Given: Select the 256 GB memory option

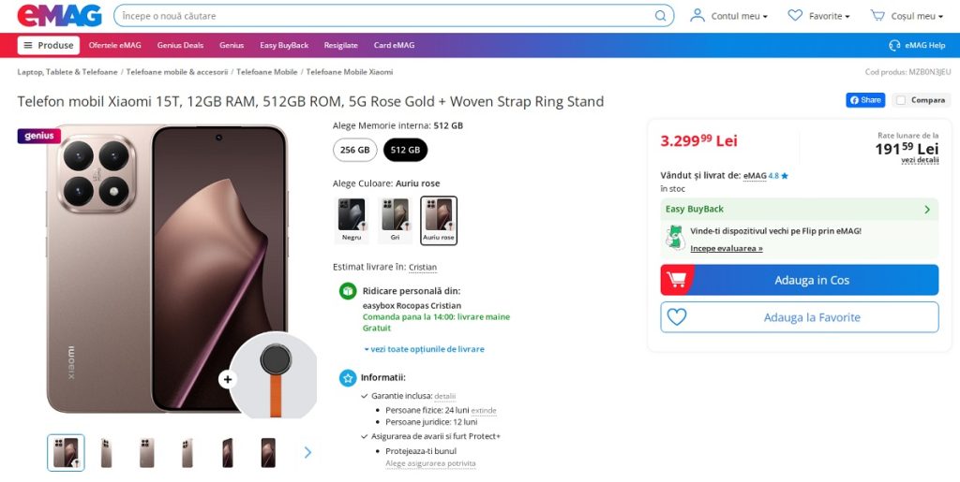Looking at the screenshot, I should [x=355, y=150].
